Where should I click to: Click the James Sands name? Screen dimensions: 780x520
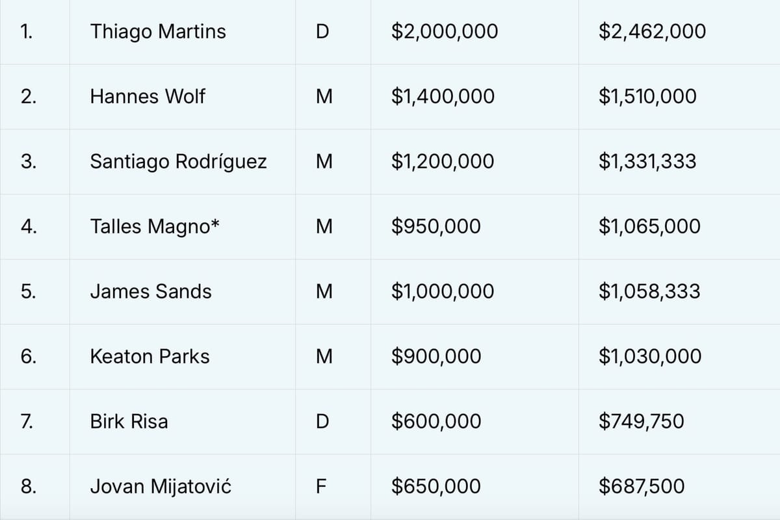tap(151, 291)
